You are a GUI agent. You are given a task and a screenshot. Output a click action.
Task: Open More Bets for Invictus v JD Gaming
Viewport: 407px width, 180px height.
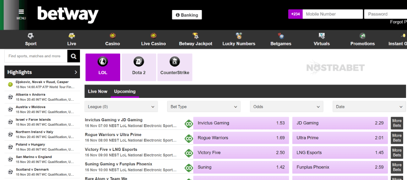397,123
